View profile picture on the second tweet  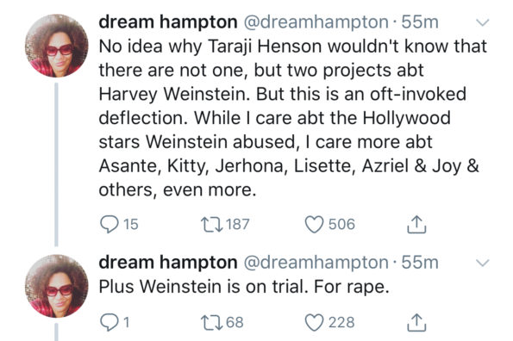pos(57,286)
